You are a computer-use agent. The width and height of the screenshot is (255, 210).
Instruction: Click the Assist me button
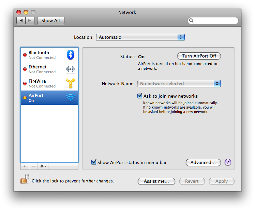click(156, 181)
